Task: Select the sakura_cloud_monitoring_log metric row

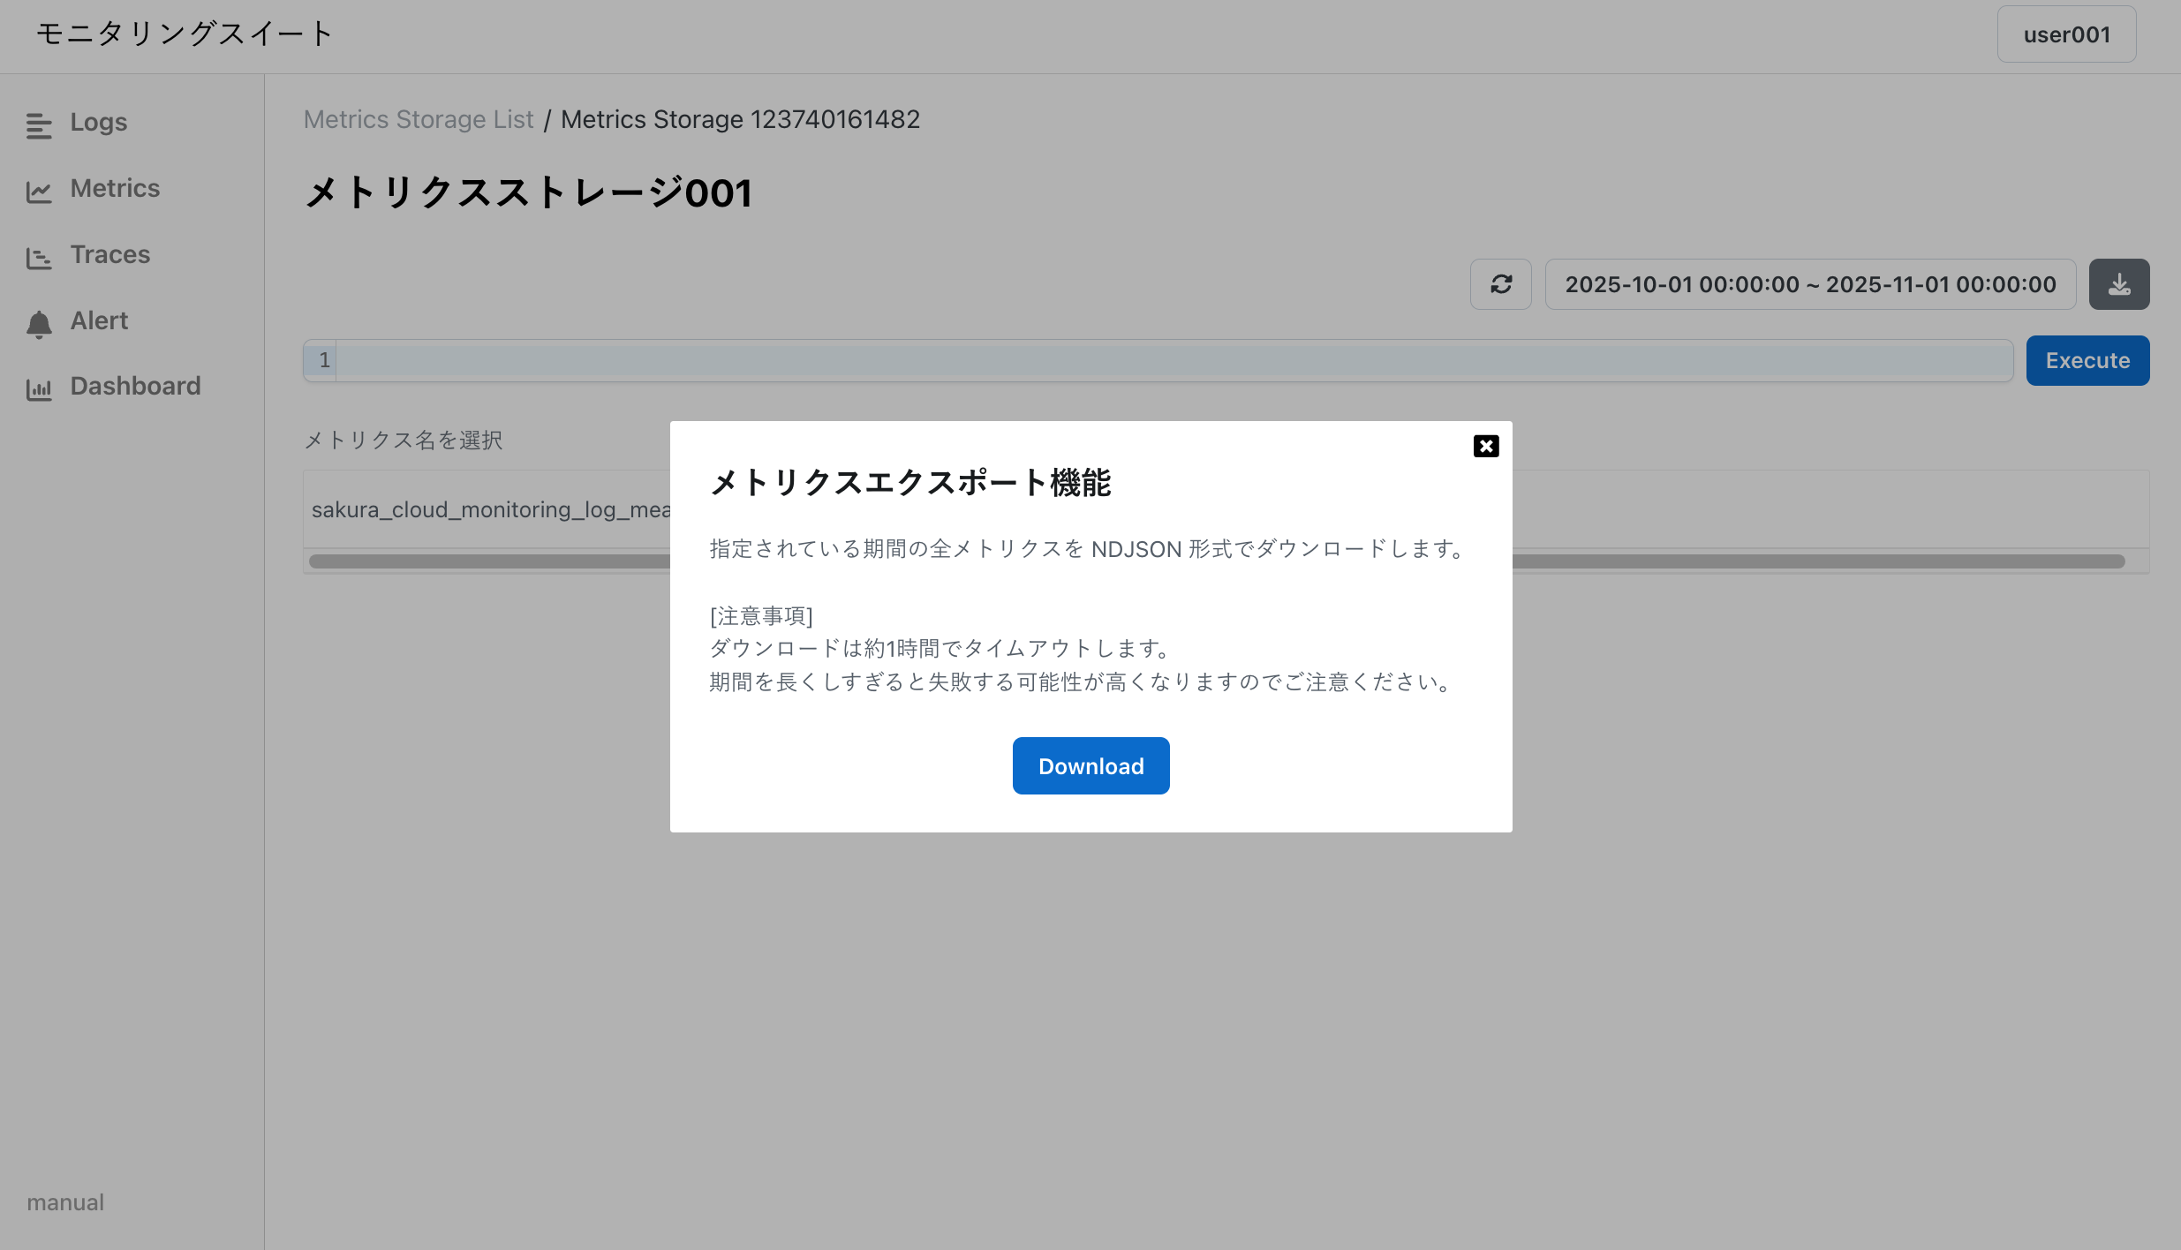Action: pos(490,509)
